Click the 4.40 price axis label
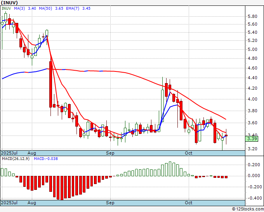Screen dimensions: 264x212 pyautogui.click(x=252, y=78)
